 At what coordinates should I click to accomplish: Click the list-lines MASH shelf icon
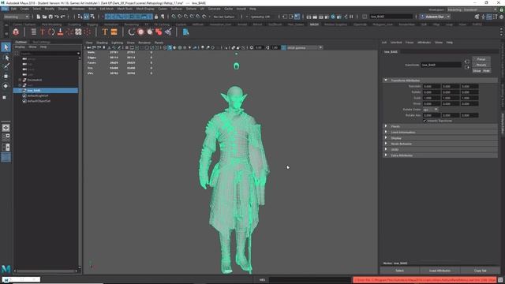(x=33, y=32)
